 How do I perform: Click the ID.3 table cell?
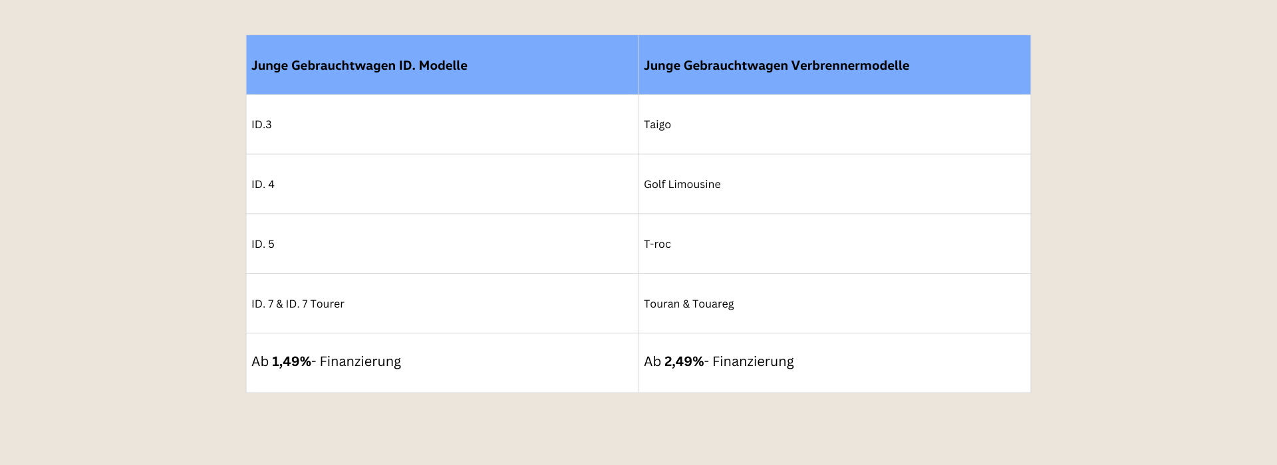pos(261,125)
